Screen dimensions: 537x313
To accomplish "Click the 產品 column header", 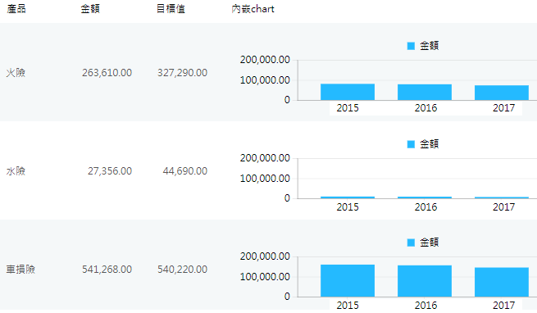I will coord(16,9).
